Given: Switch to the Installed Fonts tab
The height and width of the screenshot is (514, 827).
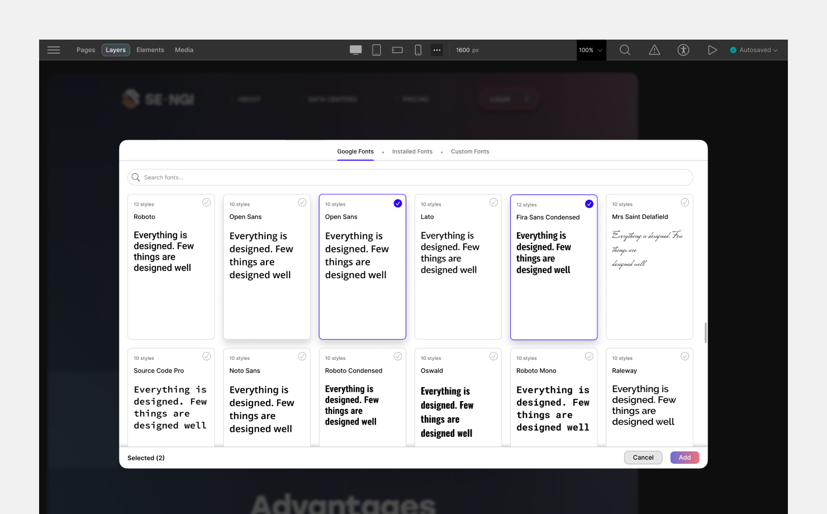Looking at the screenshot, I should [412, 151].
